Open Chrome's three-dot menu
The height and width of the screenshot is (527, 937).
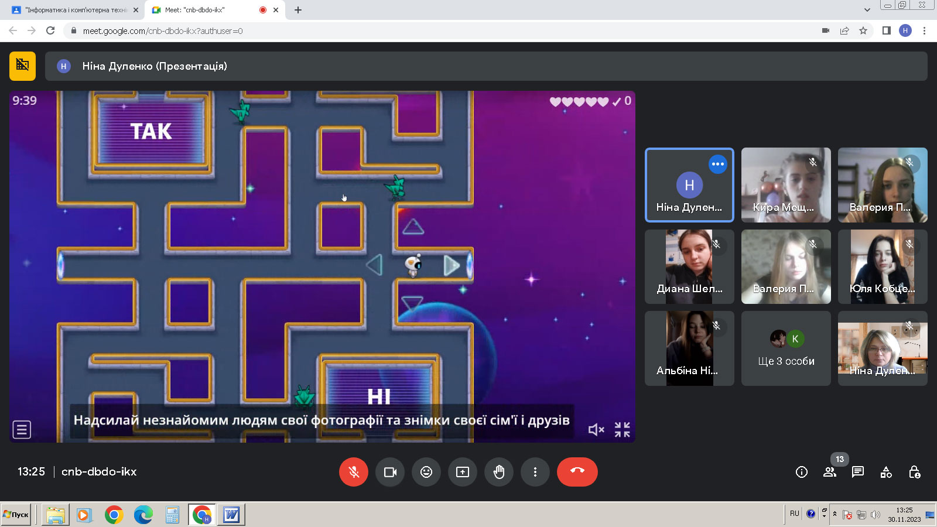coord(924,30)
